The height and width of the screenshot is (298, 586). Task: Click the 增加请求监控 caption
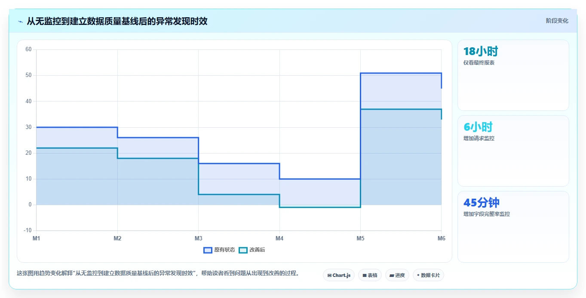(479, 138)
